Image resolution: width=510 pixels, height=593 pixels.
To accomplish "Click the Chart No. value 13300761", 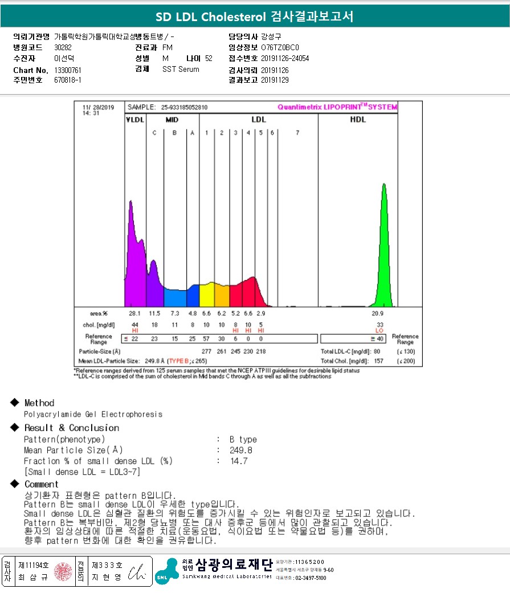I will pos(68,70).
